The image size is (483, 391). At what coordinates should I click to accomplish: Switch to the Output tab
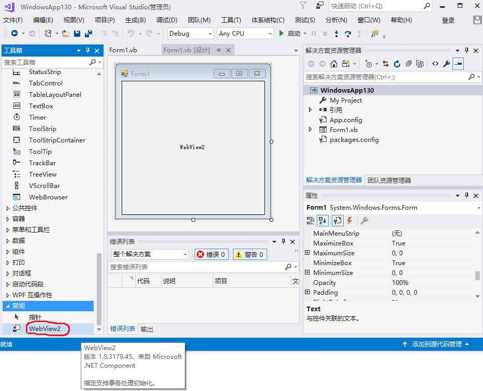point(147,329)
